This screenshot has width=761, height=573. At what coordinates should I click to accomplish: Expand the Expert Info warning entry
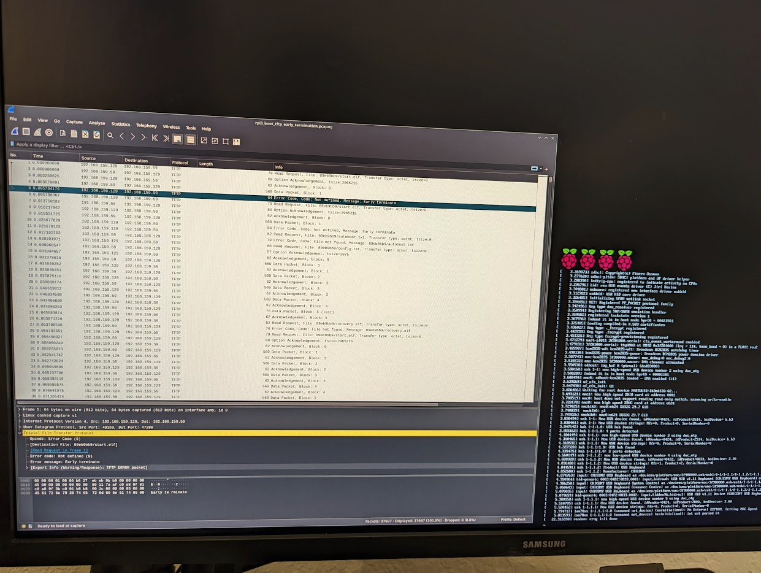27,467
